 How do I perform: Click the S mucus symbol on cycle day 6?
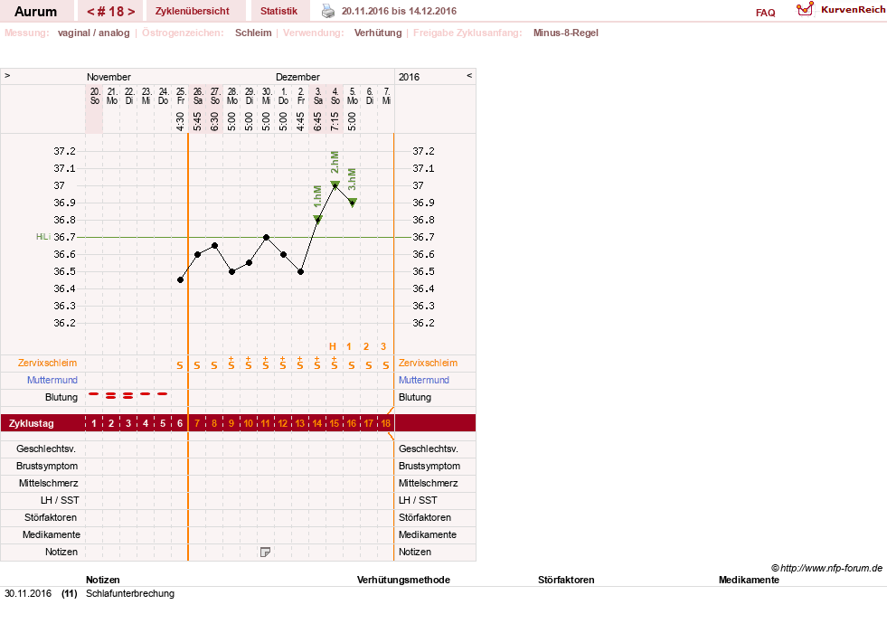coord(180,365)
